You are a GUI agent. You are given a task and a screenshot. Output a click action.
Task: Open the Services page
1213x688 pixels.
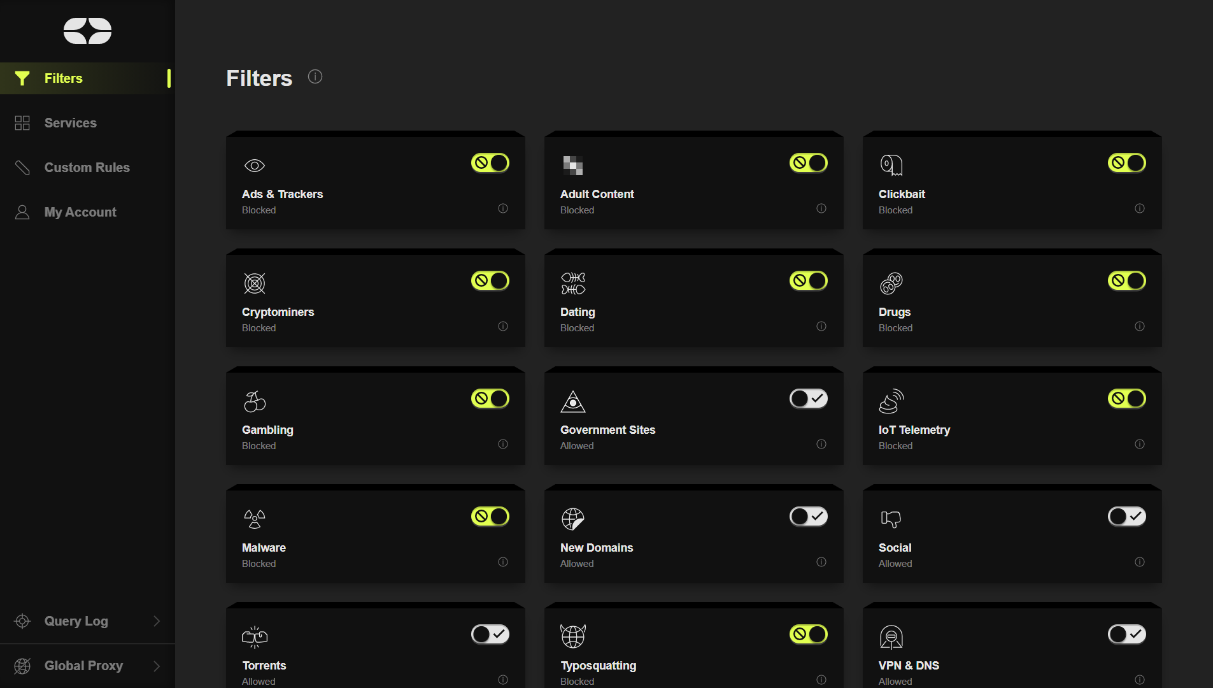coord(71,122)
